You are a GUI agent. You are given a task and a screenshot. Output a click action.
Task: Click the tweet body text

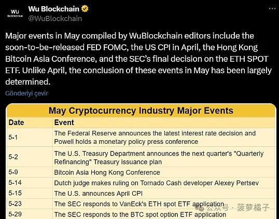(138, 59)
